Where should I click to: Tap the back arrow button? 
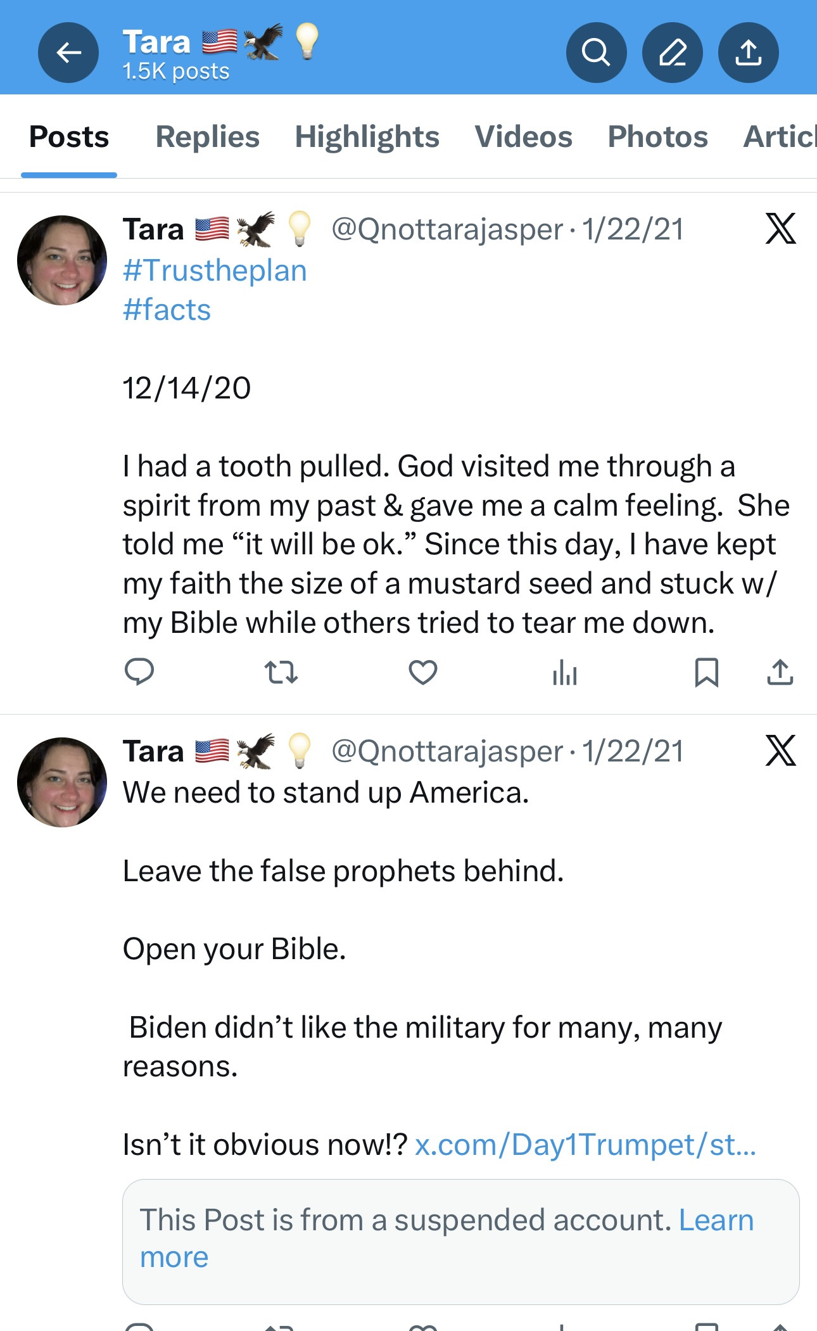pyautogui.click(x=68, y=53)
